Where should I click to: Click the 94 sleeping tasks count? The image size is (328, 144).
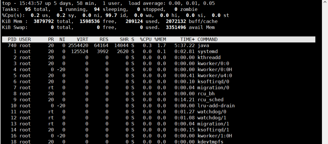(97, 9)
